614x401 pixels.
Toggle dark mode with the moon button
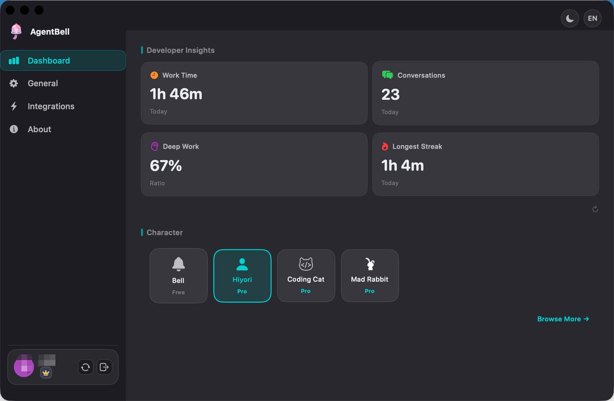point(570,18)
